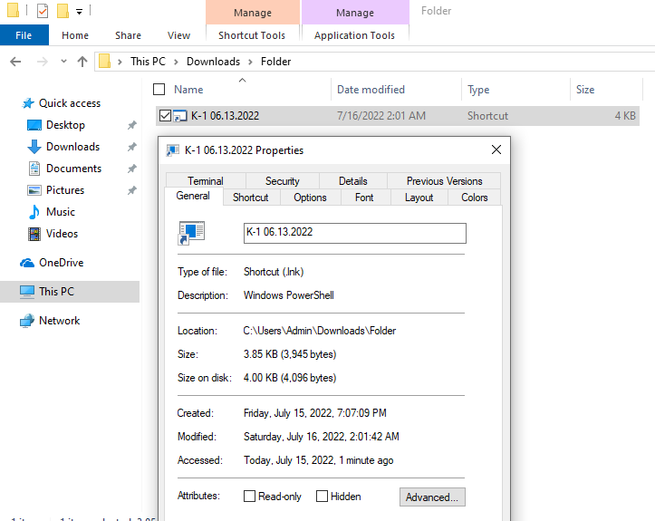
Task: Expand the Recent locations chevron
Action: tap(63, 62)
